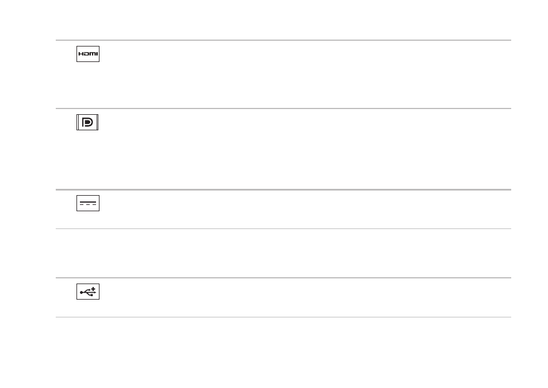The width and height of the screenshot is (548, 388).
Task: Click the DC power adapter icon
Action: 88,203
